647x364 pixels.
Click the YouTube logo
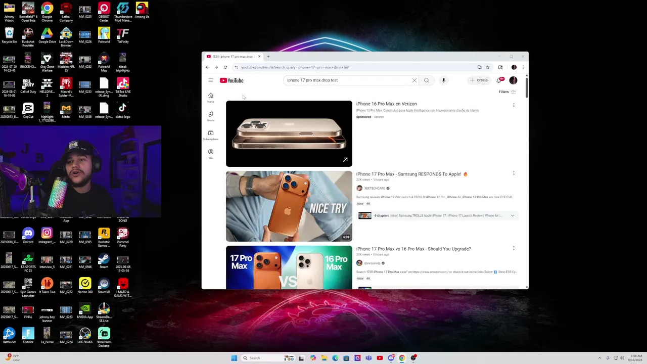pos(232,80)
